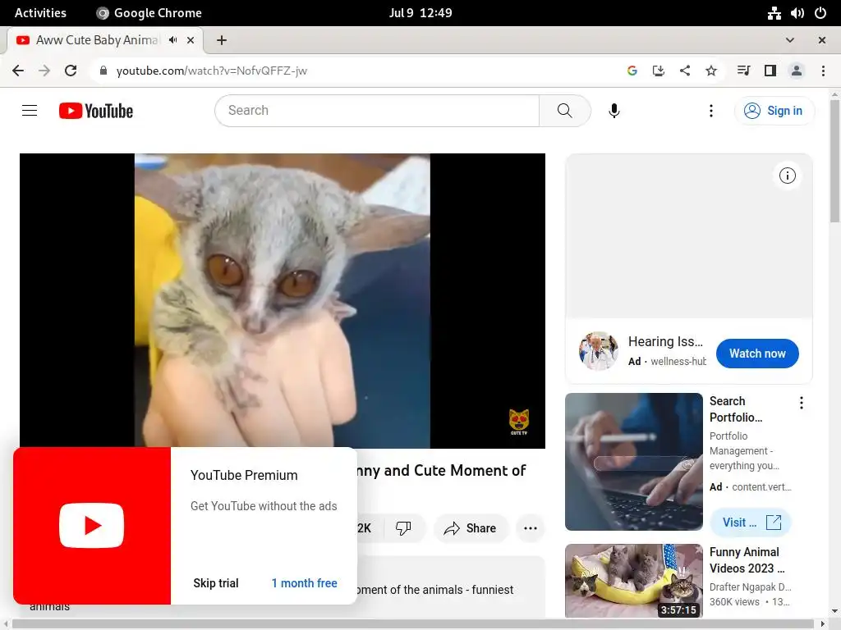Open Chrome media controls icon
Viewport: 841px width, 630px height.
pos(743,71)
